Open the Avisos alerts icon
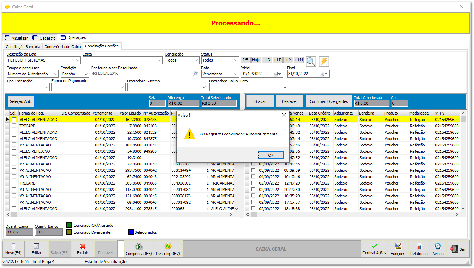Image resolution: width=474 pixels, height=268 pixels. point(438,249)
